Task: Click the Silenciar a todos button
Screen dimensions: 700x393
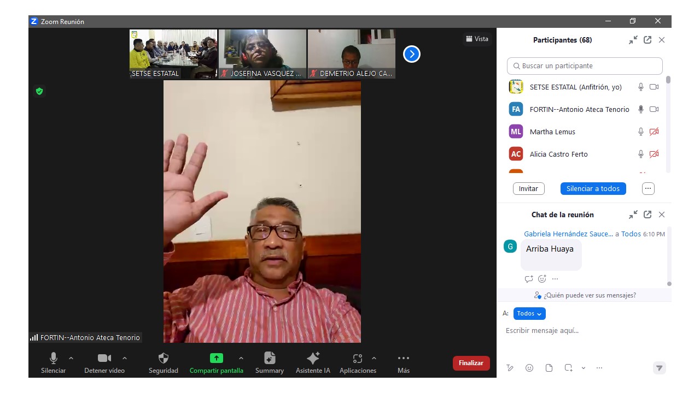Action: click(593, 188)
